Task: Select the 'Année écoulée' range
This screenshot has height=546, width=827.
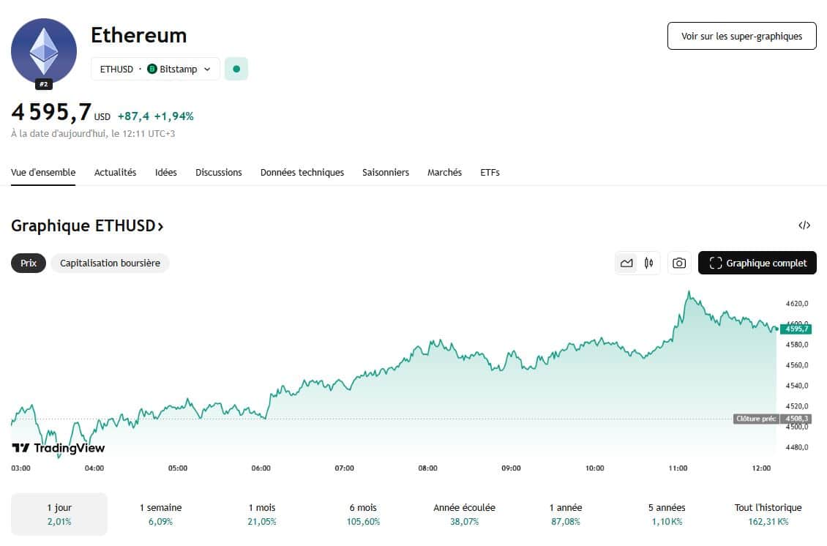Action: pyautogui.click(x=464, y=515)
